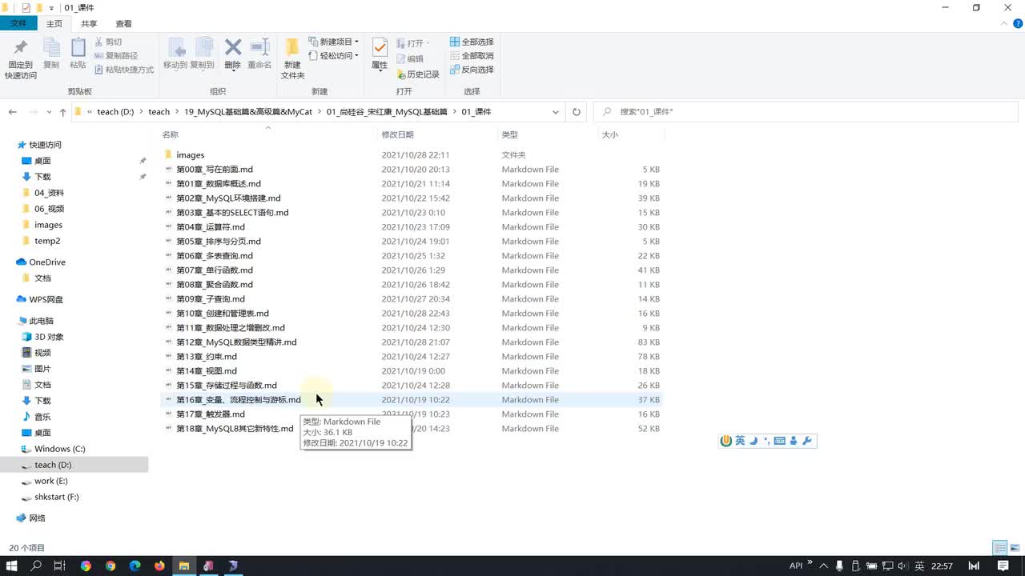Toggle the 英 language mode on the IME toolbar
This screenshot has width=1025, height=576.
pyautogui.click(x=740, y=441)
